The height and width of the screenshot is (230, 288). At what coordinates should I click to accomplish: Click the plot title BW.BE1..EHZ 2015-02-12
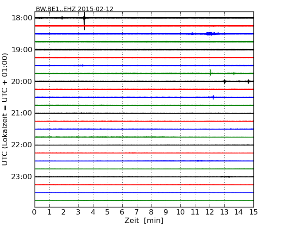[x=74, y=9]
